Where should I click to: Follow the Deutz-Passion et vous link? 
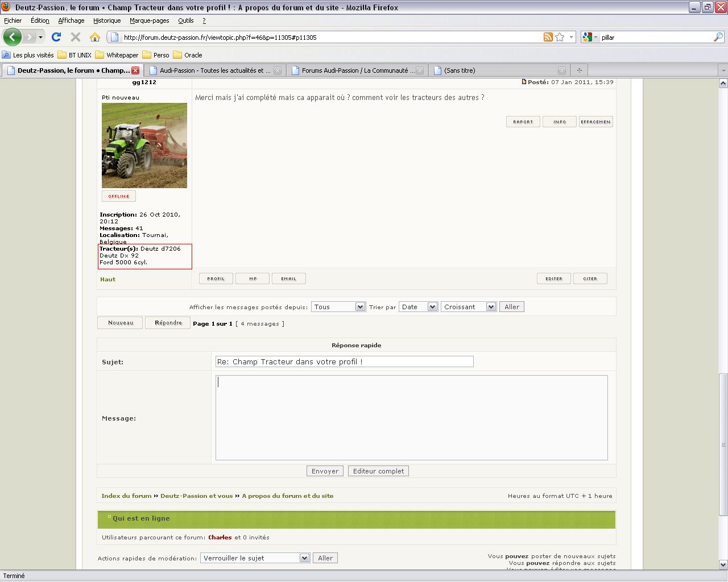197,496
